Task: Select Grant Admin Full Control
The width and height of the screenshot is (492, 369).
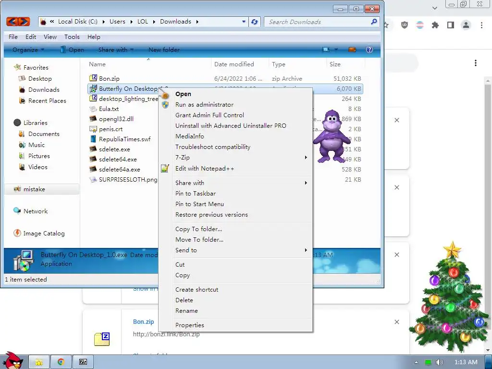Action: click(209, 115)
